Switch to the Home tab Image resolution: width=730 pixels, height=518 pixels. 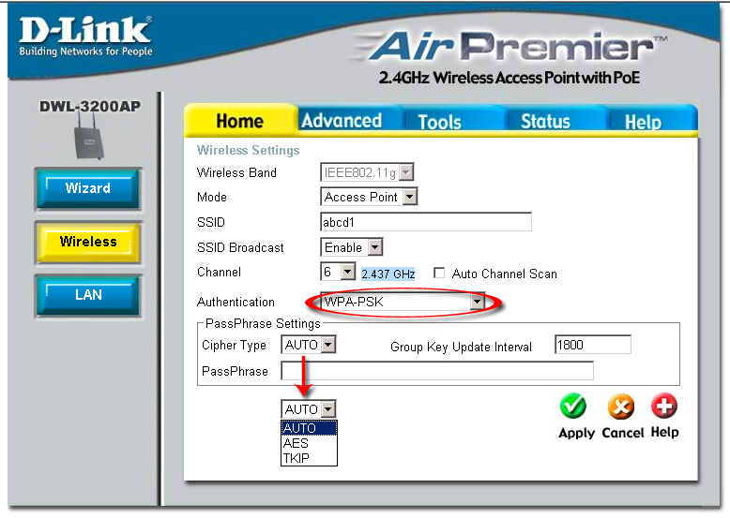240,121
